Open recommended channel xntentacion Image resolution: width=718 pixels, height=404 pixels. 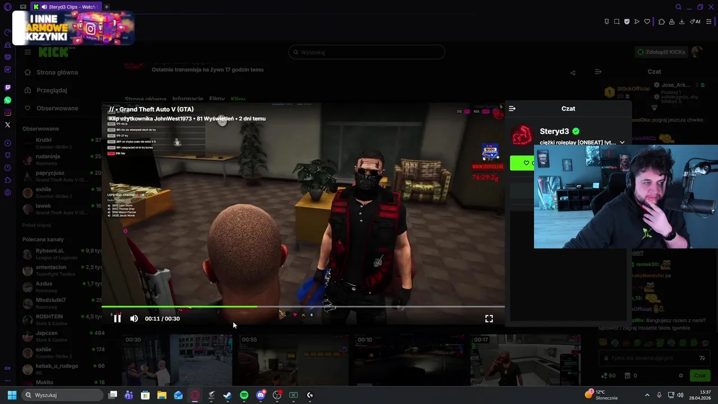[x=62, y=270]
